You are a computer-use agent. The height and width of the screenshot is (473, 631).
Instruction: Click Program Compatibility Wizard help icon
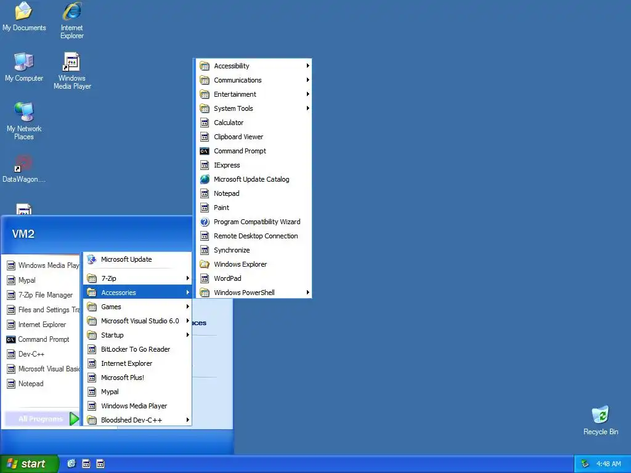coord(205,222)
